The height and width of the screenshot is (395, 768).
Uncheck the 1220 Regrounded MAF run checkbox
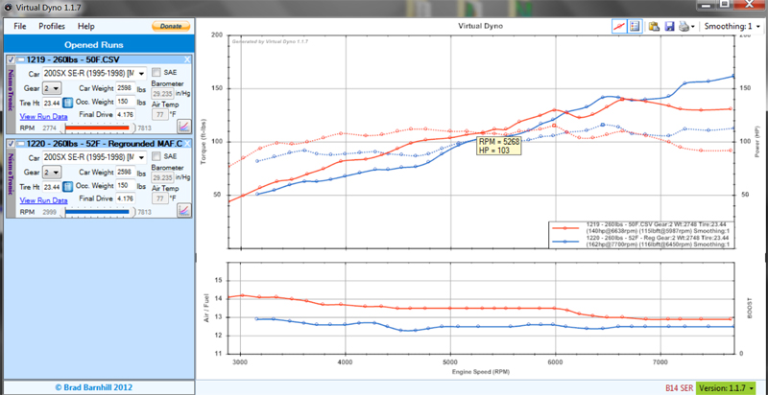click(12, 144)
